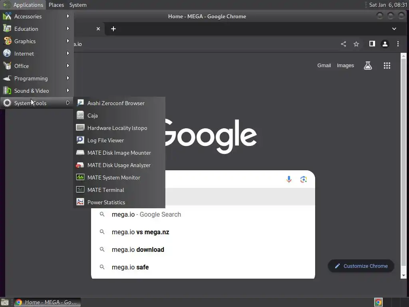Screen dimensions: 409x307
Task: Launch Avahi Zeroconf Browser
Action: click(119, 103)
